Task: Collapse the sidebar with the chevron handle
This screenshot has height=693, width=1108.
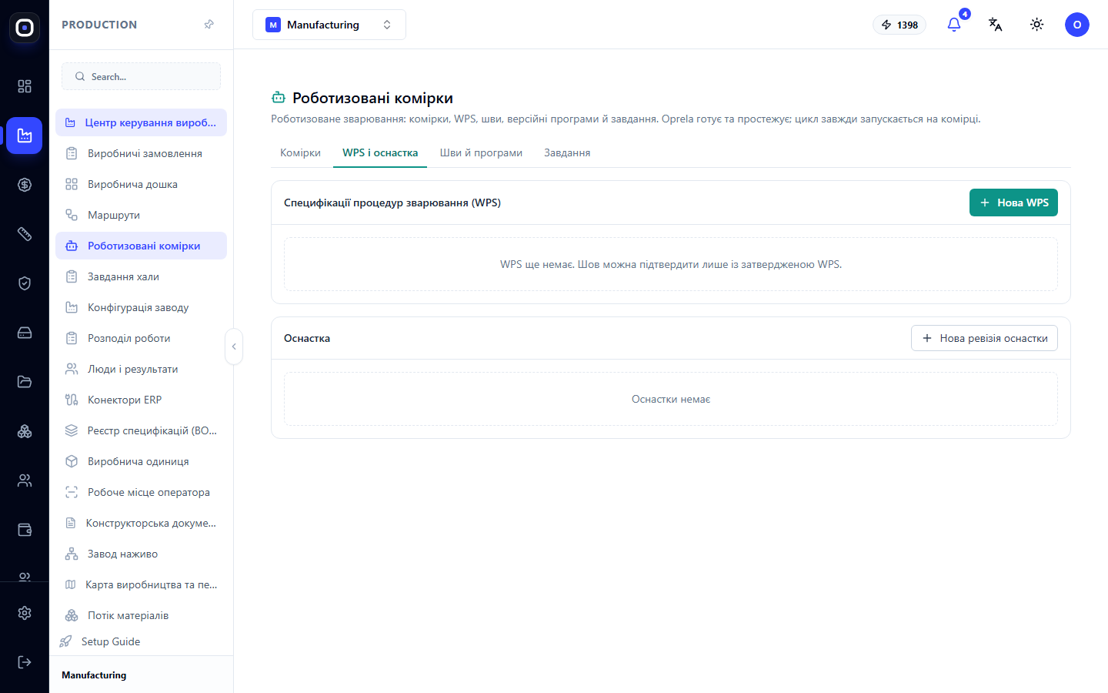Action: coord(234,346)
